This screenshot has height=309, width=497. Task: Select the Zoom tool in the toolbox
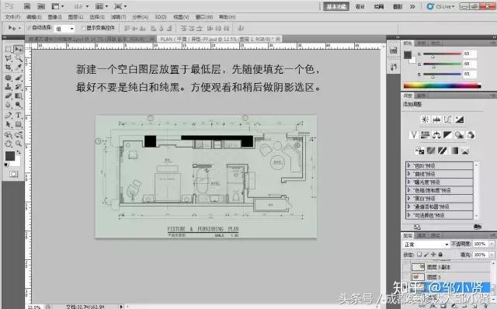[19, 144]
